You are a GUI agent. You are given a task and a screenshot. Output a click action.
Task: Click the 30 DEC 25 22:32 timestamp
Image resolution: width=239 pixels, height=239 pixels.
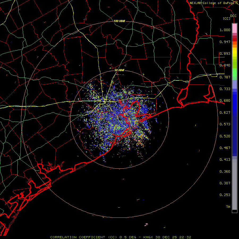(173, 237)
